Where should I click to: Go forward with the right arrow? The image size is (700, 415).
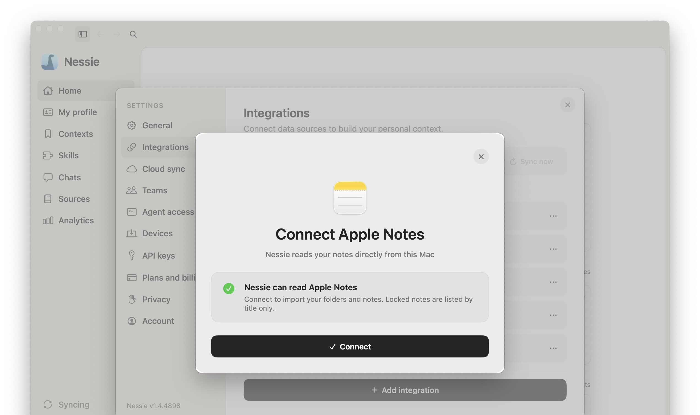[117, 34]
